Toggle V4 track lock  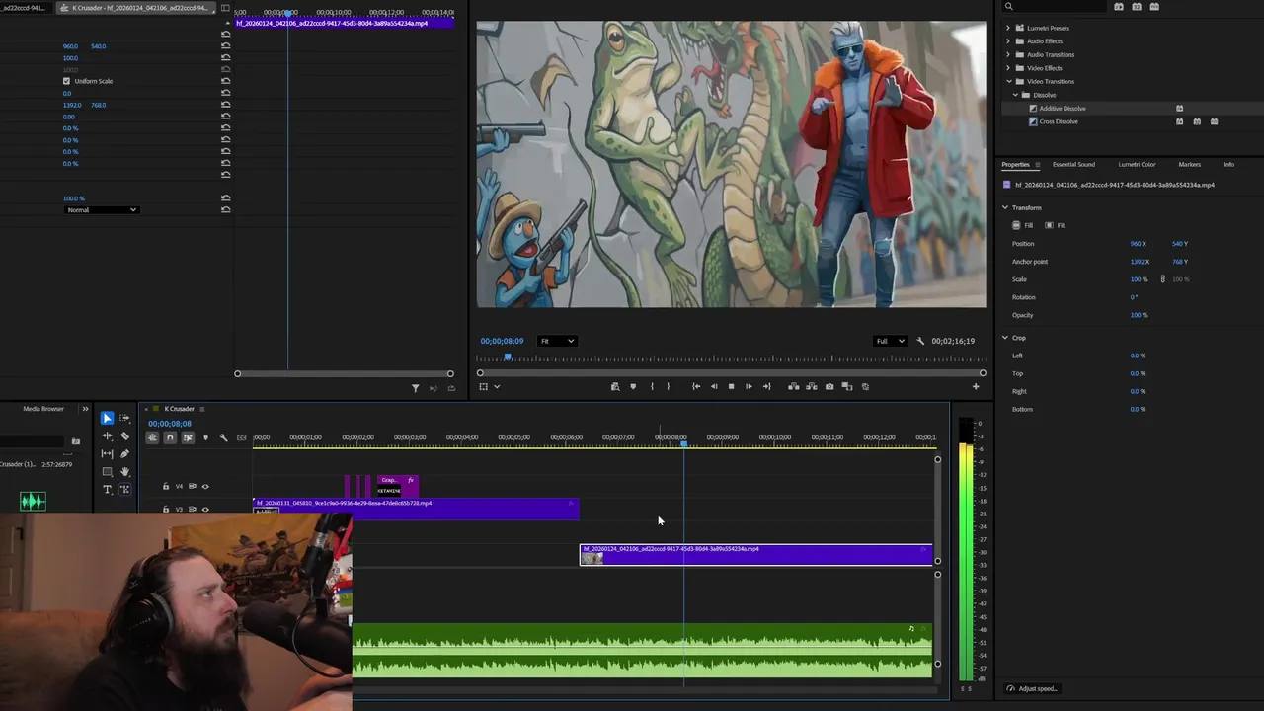tap(166, 486)
